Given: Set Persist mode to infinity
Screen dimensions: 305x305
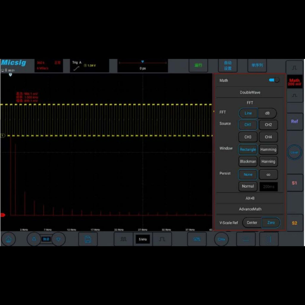Looking at the screenshot, I should tap(268, 174).
